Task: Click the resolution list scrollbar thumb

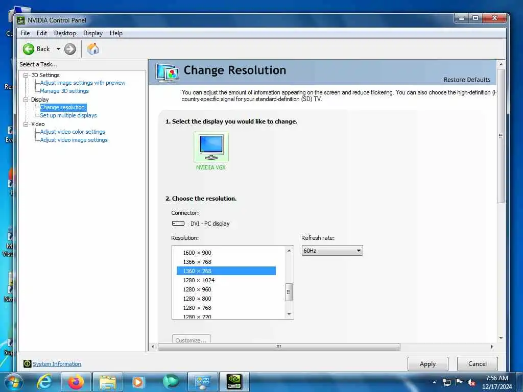Action: (x=289, y=292)
